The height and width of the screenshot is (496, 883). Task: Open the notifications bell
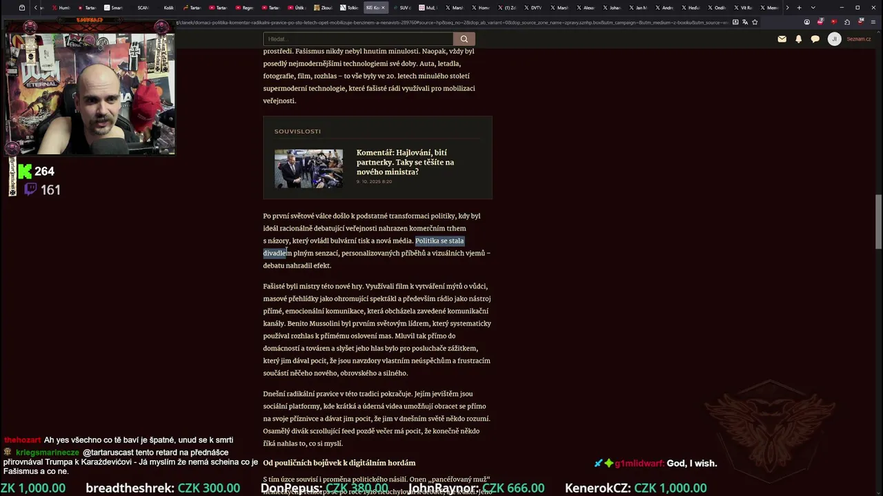pos(798,39)
